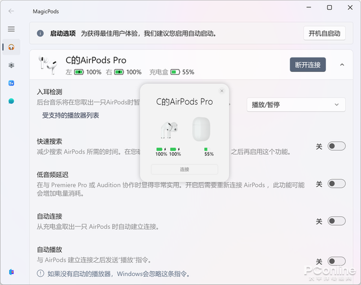Minimize the MagicPods window

309,7
